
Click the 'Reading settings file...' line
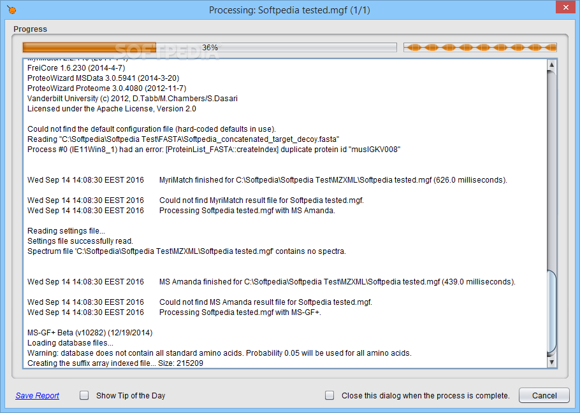click(66, 231)
